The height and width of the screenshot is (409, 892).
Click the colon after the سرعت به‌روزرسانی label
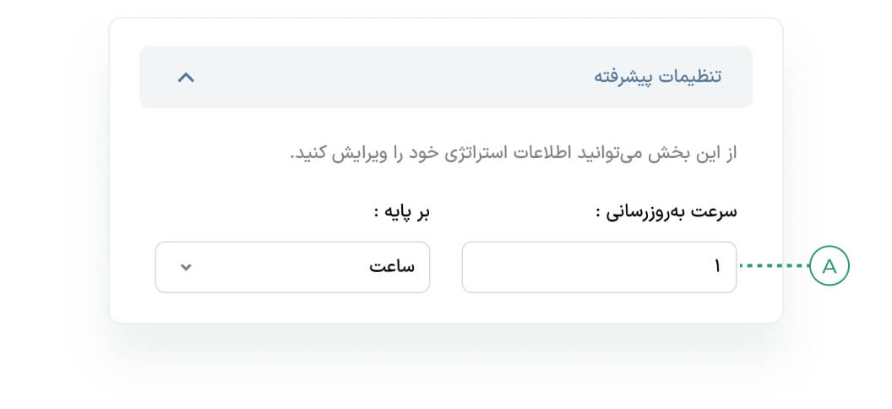pos(598,212)
